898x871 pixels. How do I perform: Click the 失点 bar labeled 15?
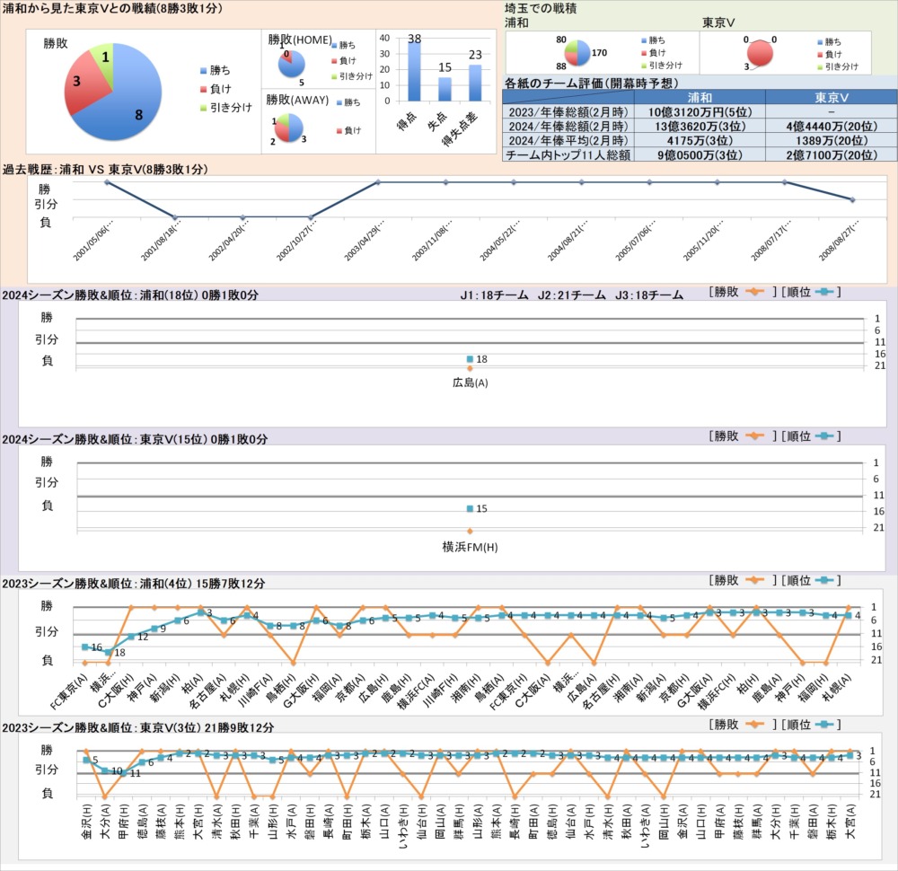[x=445, y=89]
